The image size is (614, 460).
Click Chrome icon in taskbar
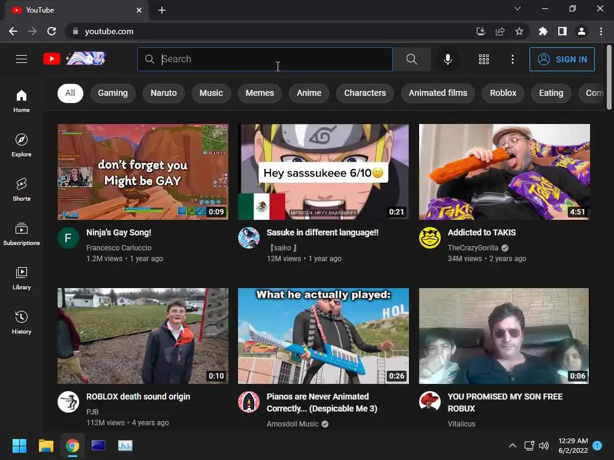[72, 446]
